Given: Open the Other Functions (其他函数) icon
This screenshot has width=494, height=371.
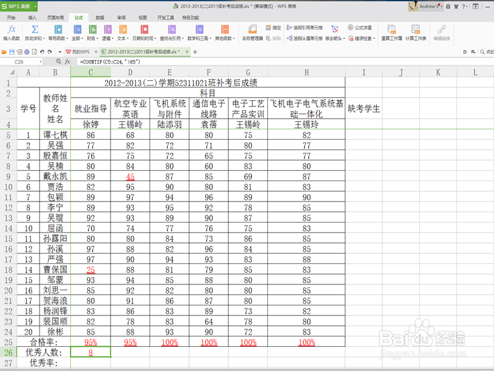Looking at the screenshot, I should (225, 29).
